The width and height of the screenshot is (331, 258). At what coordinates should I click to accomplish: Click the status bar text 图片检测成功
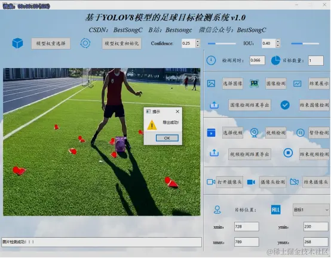tap(18, 242)
